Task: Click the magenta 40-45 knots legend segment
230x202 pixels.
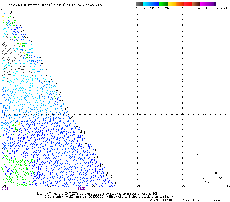Action: (x=204, y=4)
